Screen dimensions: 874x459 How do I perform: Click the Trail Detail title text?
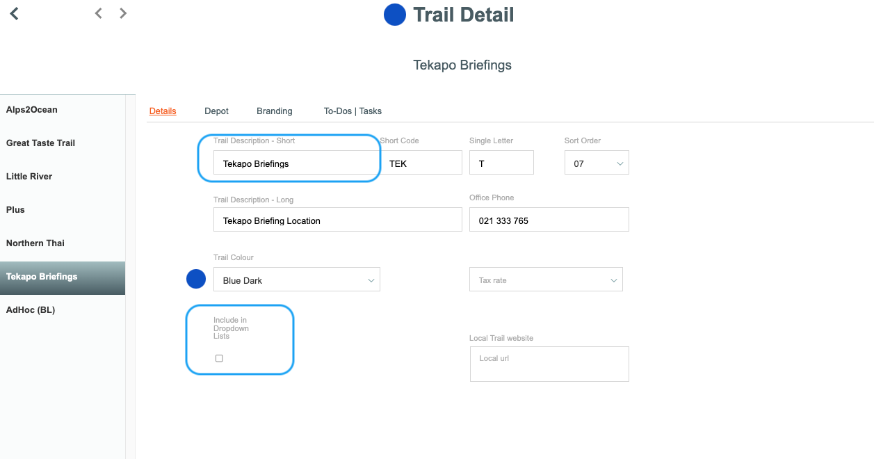(464, 15)
